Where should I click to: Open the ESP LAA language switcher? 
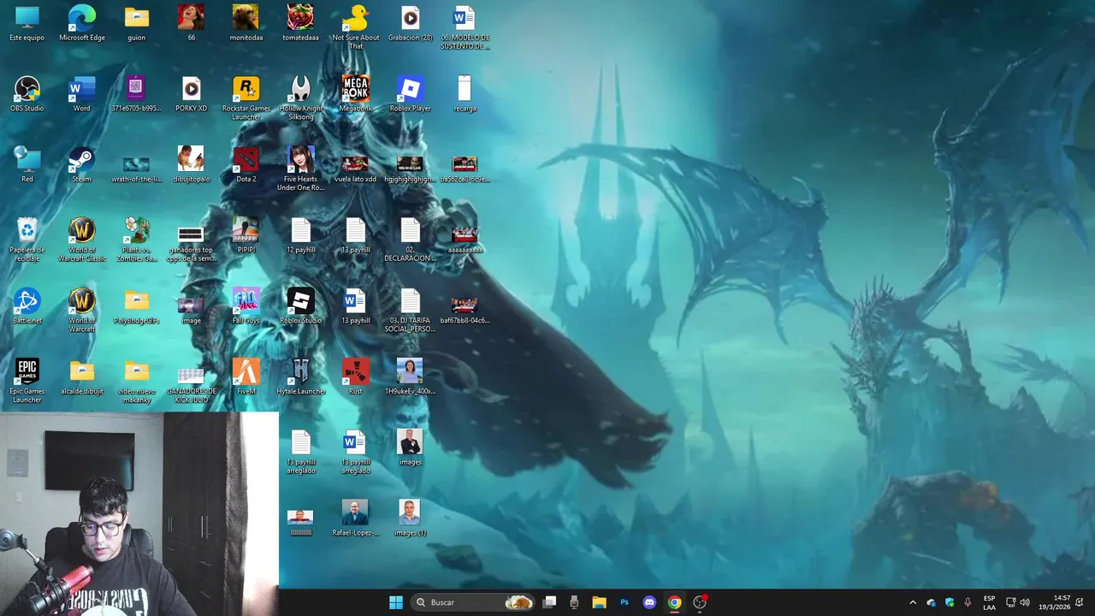[989, 602]
